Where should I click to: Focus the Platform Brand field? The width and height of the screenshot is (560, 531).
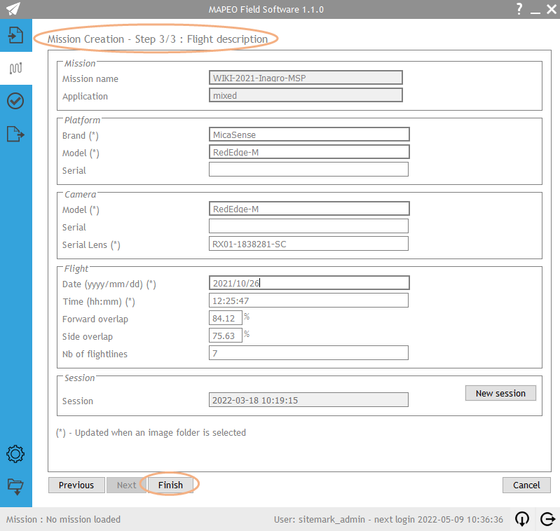click(309, 135)
